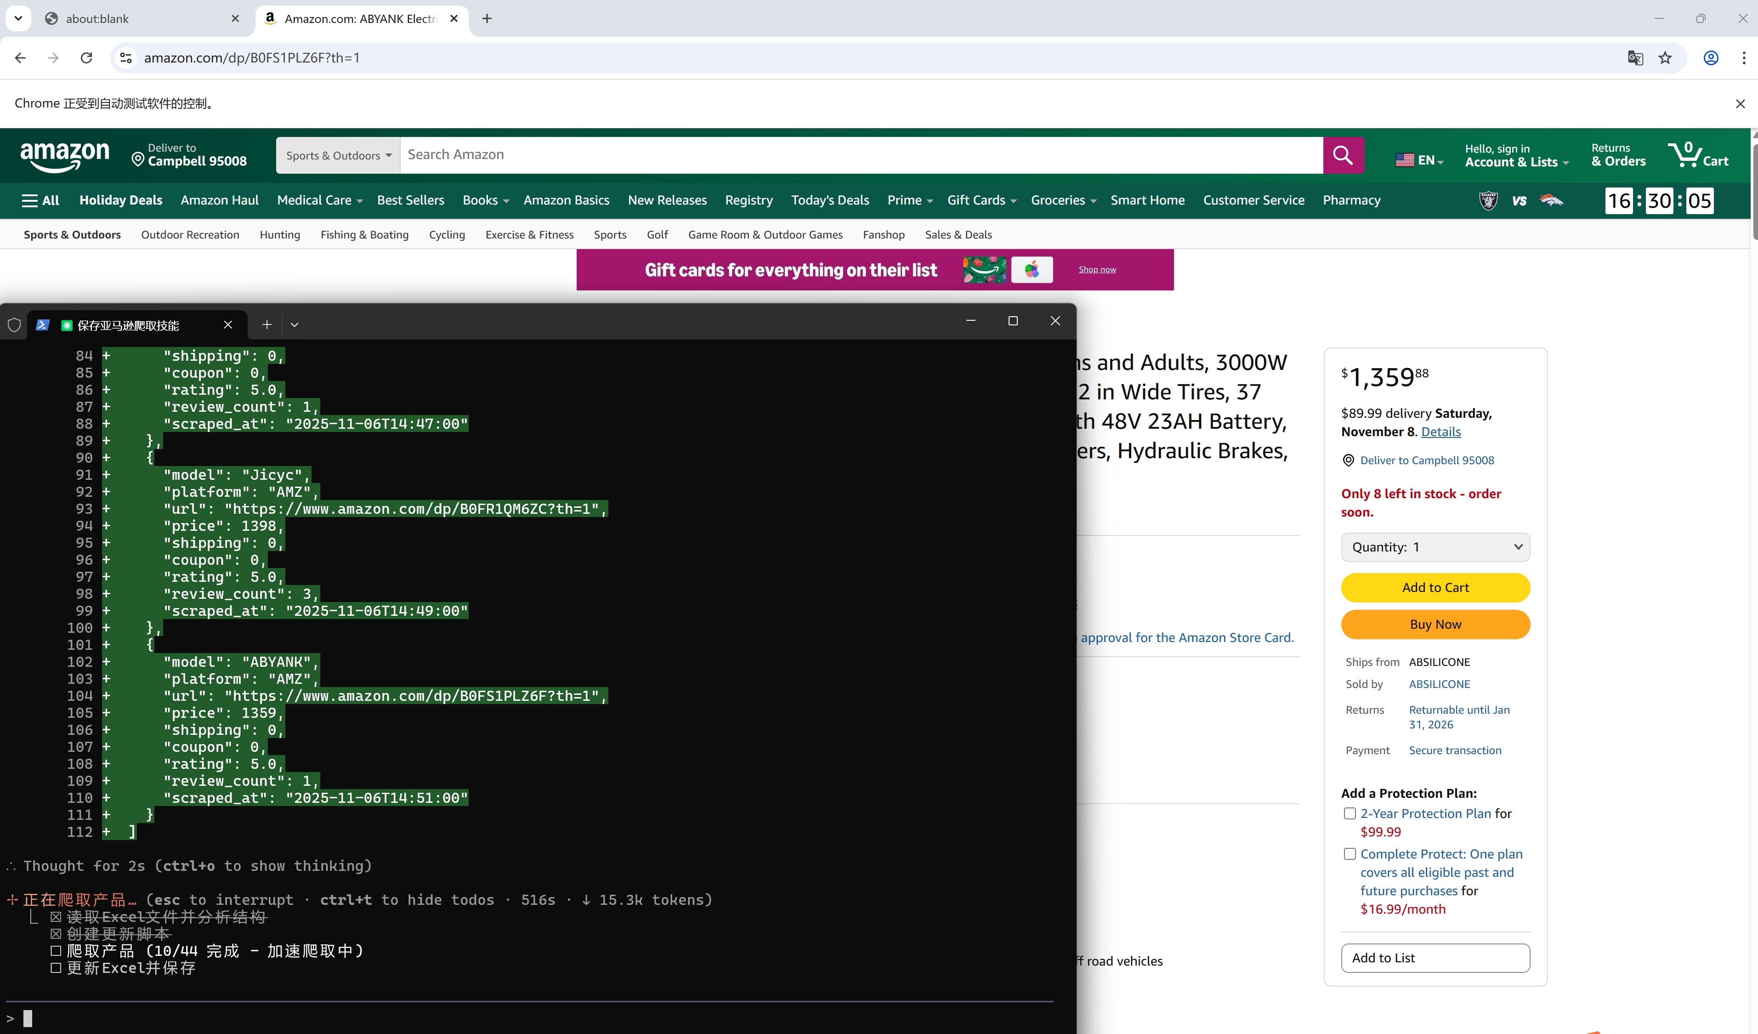Expand the Account & Lists menu

click(x=1517, y=156)
